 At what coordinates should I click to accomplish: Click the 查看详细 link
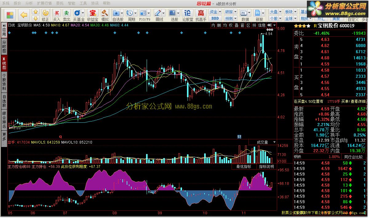click(x=358, y=101)
